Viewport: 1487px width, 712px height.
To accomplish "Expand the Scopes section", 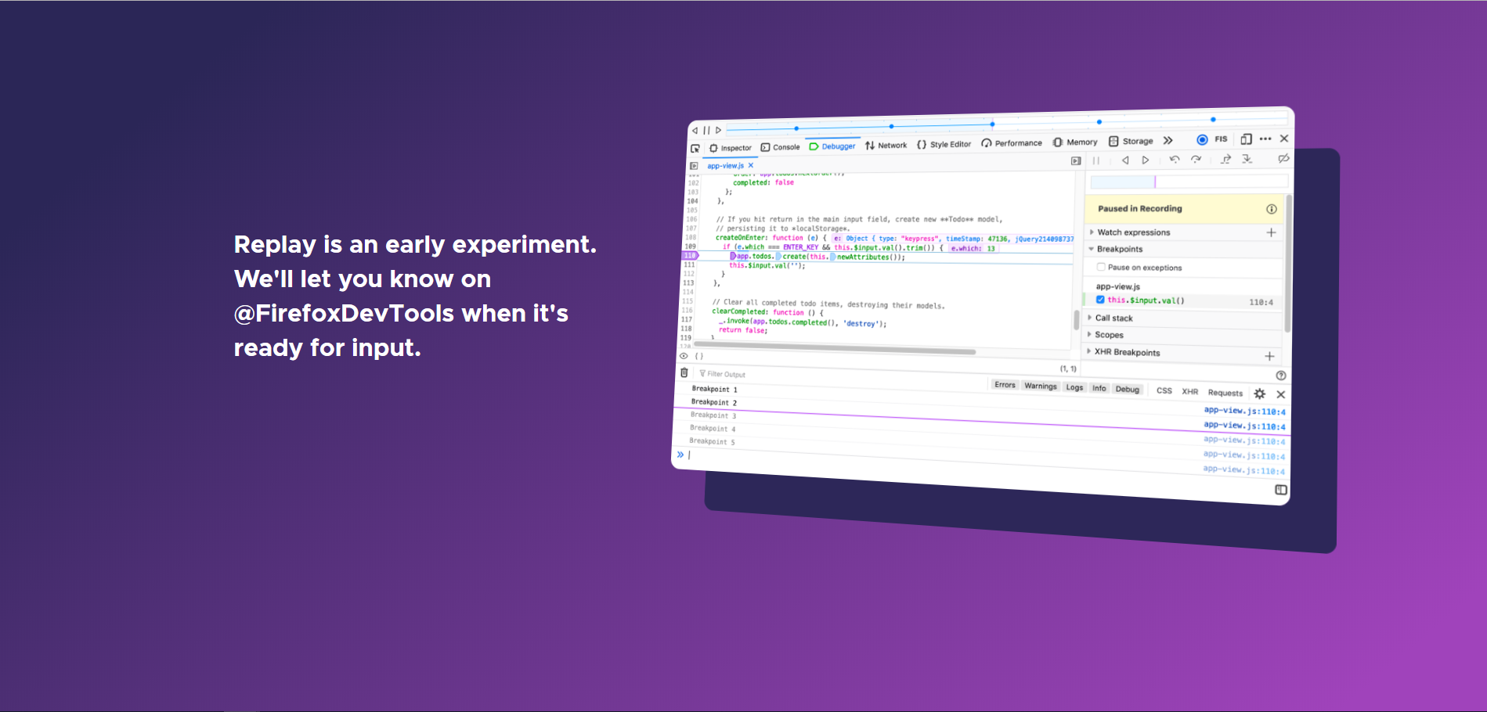I will (x=1109, y=335).
